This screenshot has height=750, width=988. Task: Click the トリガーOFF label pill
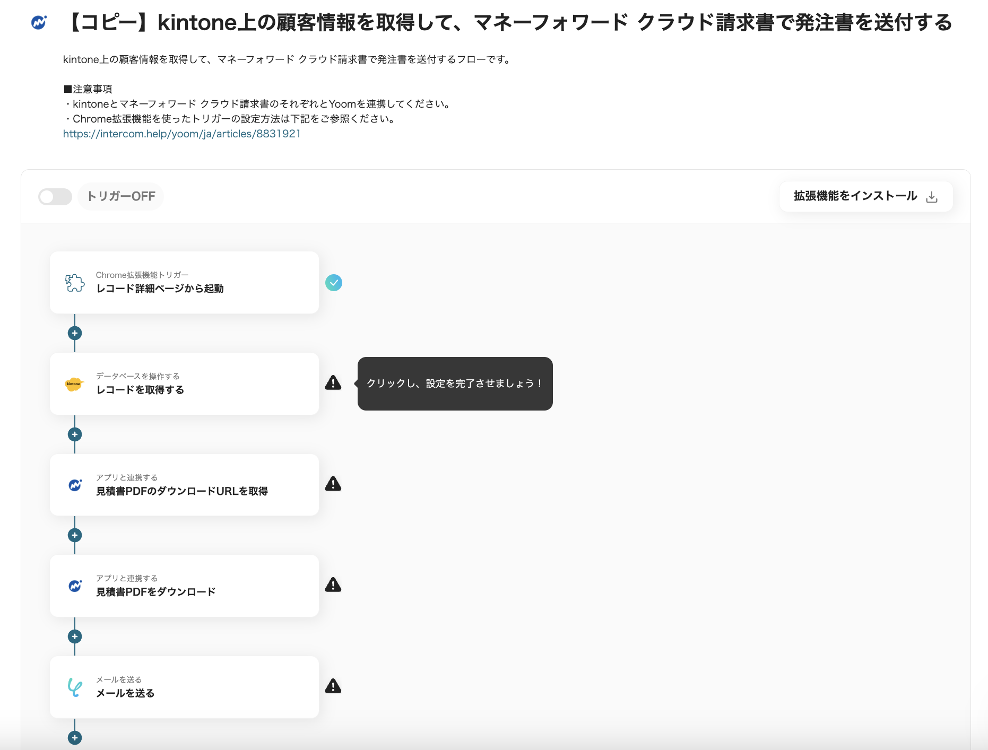[x=121, y=197]
